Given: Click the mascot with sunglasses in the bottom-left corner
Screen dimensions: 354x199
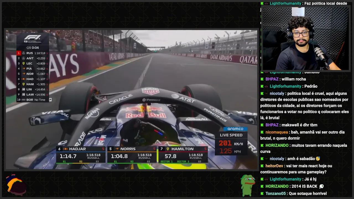Looking at the screenshot, I should (16, 185).
